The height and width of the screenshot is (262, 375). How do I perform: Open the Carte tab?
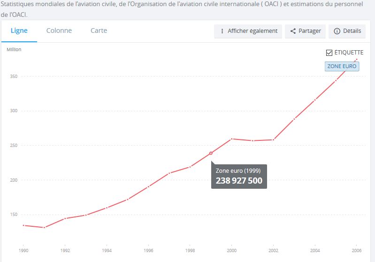(99, 31)
